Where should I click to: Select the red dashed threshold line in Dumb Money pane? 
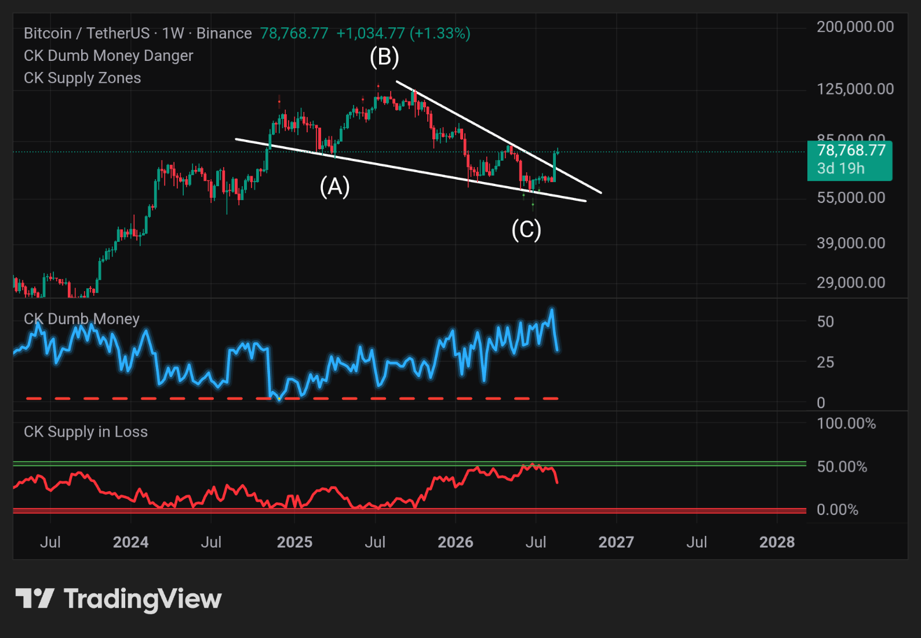(x=292, y=398)
